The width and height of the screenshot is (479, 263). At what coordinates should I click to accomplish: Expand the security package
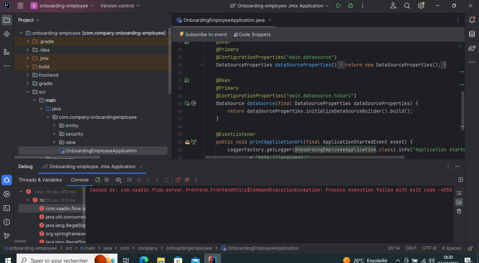(54, 134)
